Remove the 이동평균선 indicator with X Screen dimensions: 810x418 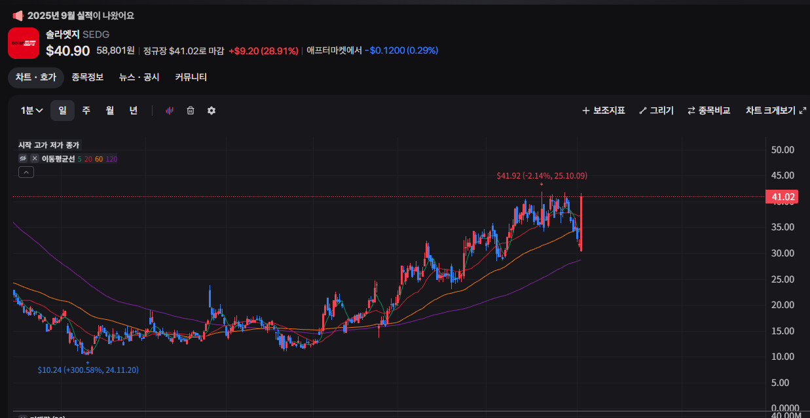click(x=35, y=158)
